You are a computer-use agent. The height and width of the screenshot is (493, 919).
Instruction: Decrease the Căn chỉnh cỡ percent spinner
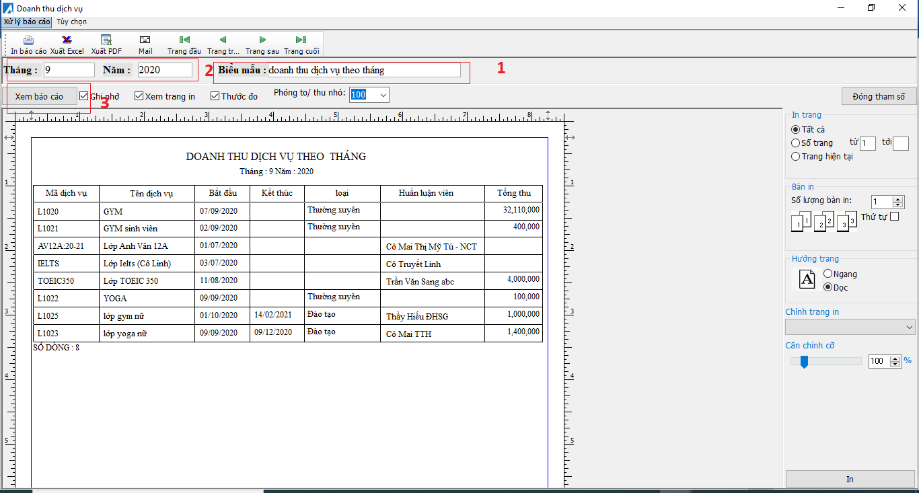(x=895, y=364)
